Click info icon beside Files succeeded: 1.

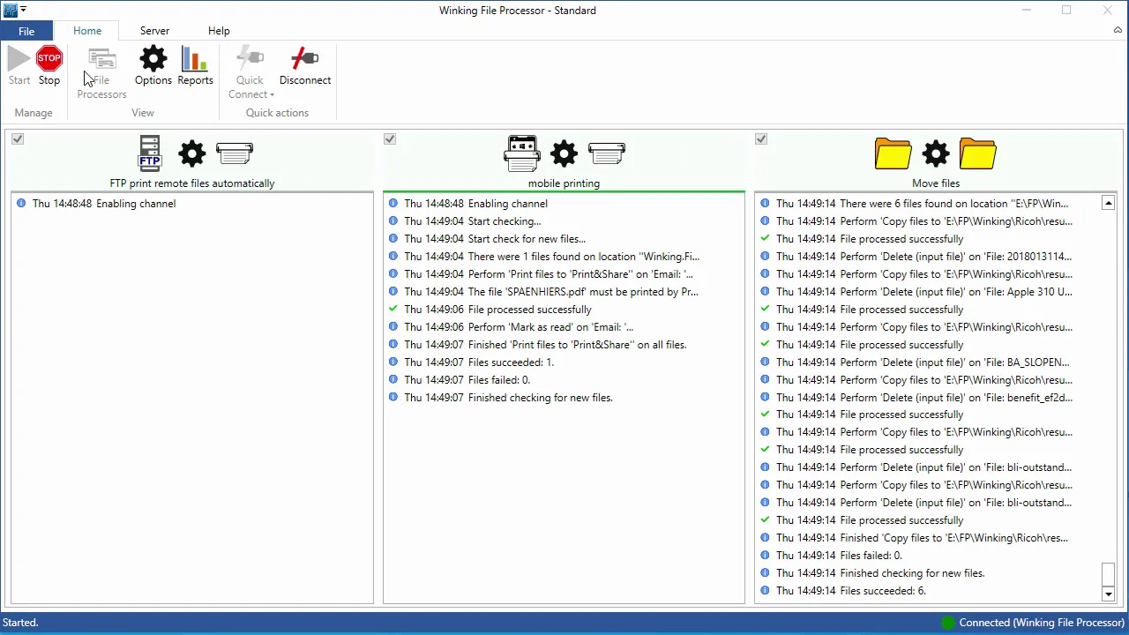pos(393,362)
